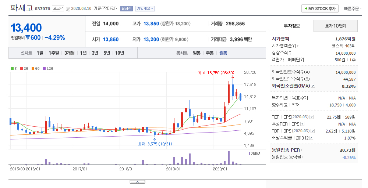Click the 52주최고 value 18,750
This screenshot has height=188, width=368.
(335, 105)
